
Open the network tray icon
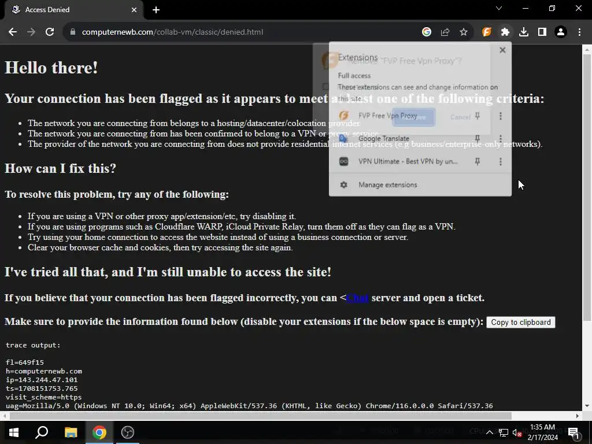(x=504, y=432)
